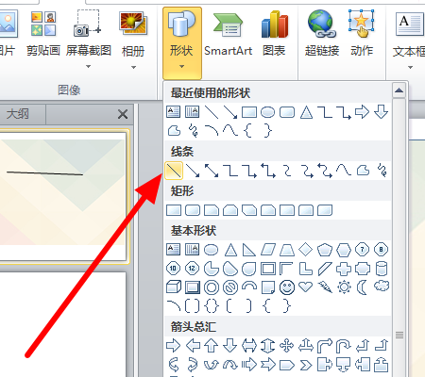Viewport: 425px width, 377px height.
Task: Choose the elbow connector under 线条
Action: pyautogui.click(x=230, y=171)
